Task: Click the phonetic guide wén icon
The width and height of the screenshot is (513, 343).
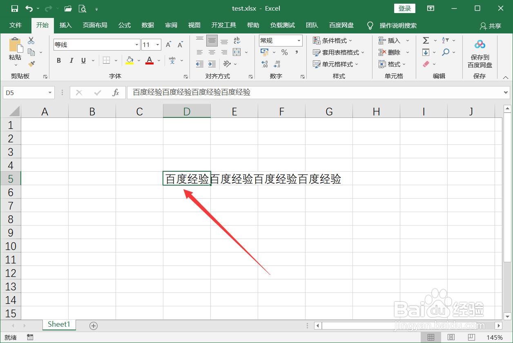Action: pyautogui.click(x=172, y=60)
